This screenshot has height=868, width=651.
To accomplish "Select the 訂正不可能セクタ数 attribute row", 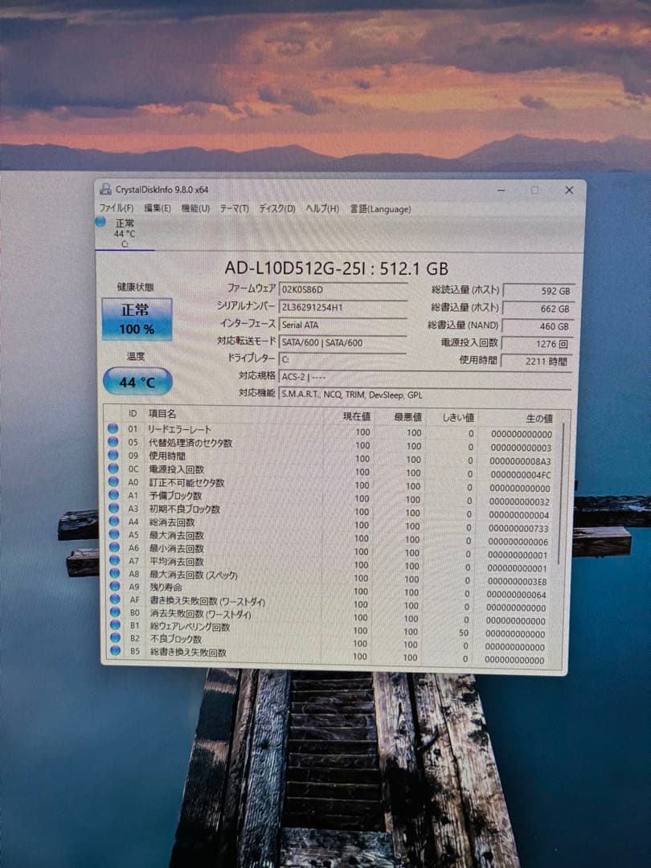I will point(332,485).
